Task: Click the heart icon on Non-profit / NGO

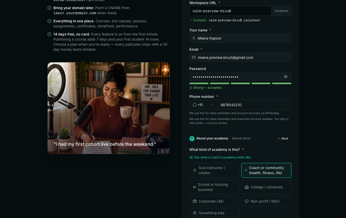Action: (x=247, y=201)
